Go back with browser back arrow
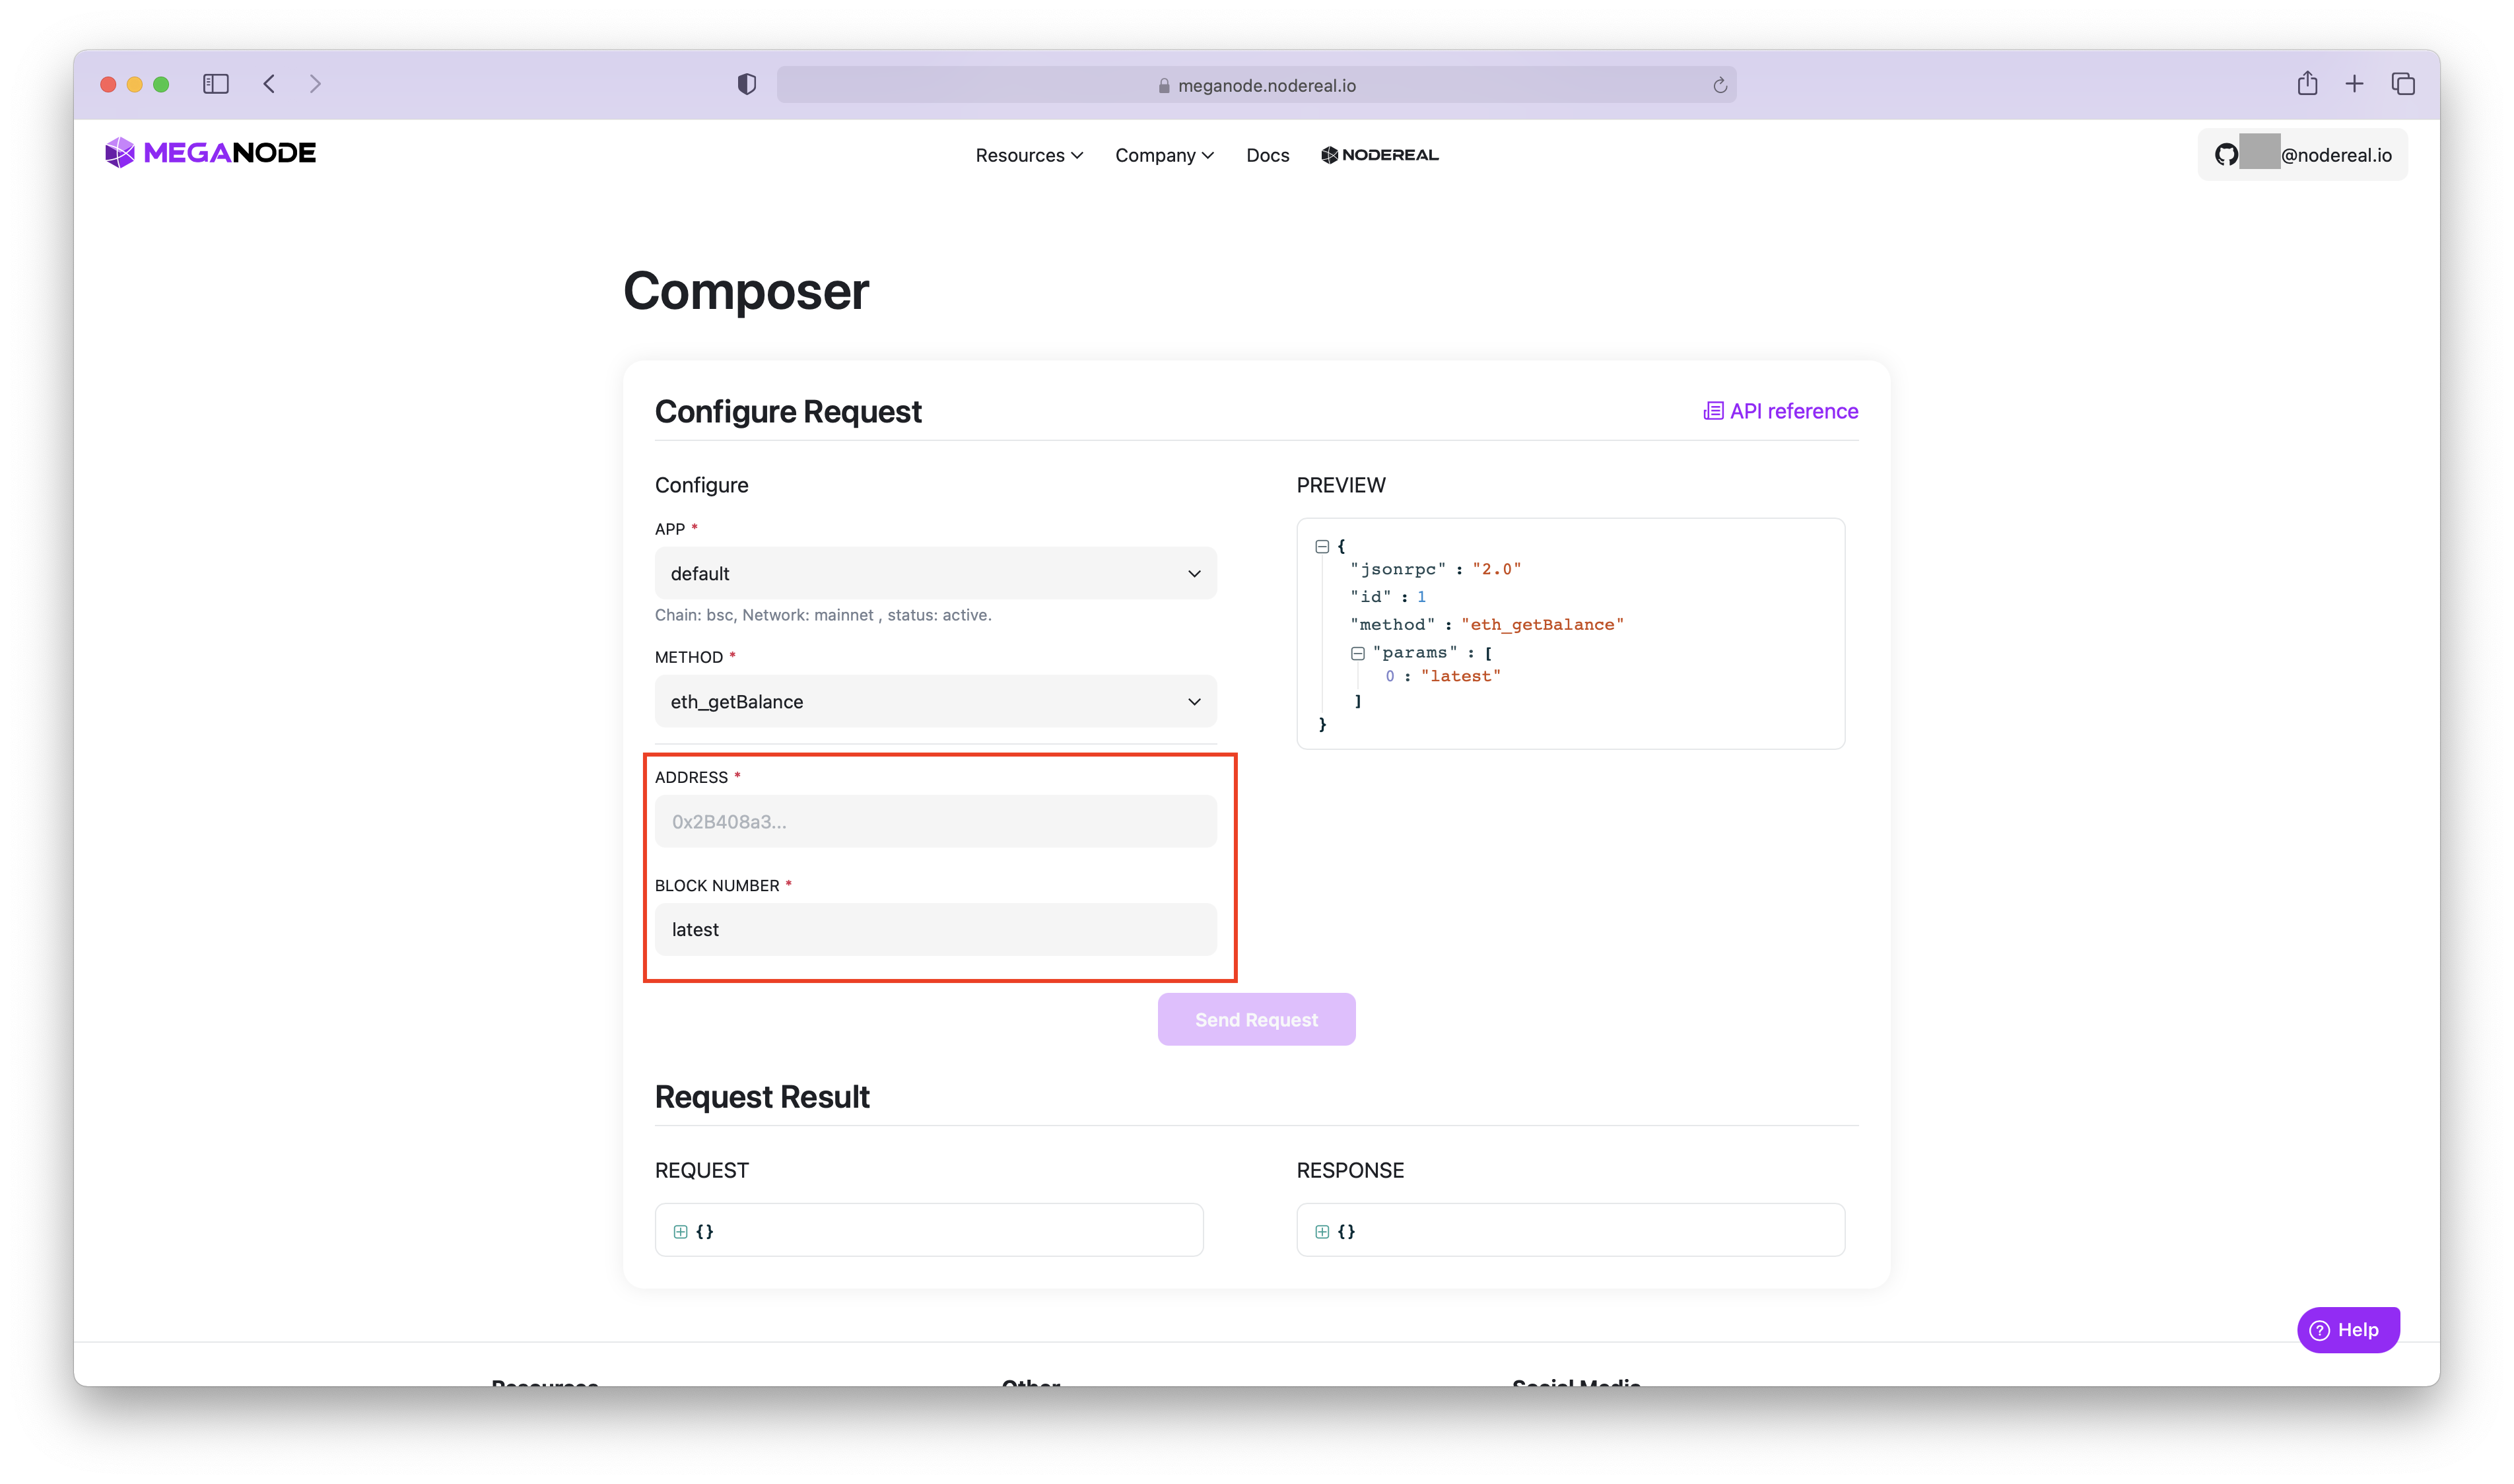 269,84
